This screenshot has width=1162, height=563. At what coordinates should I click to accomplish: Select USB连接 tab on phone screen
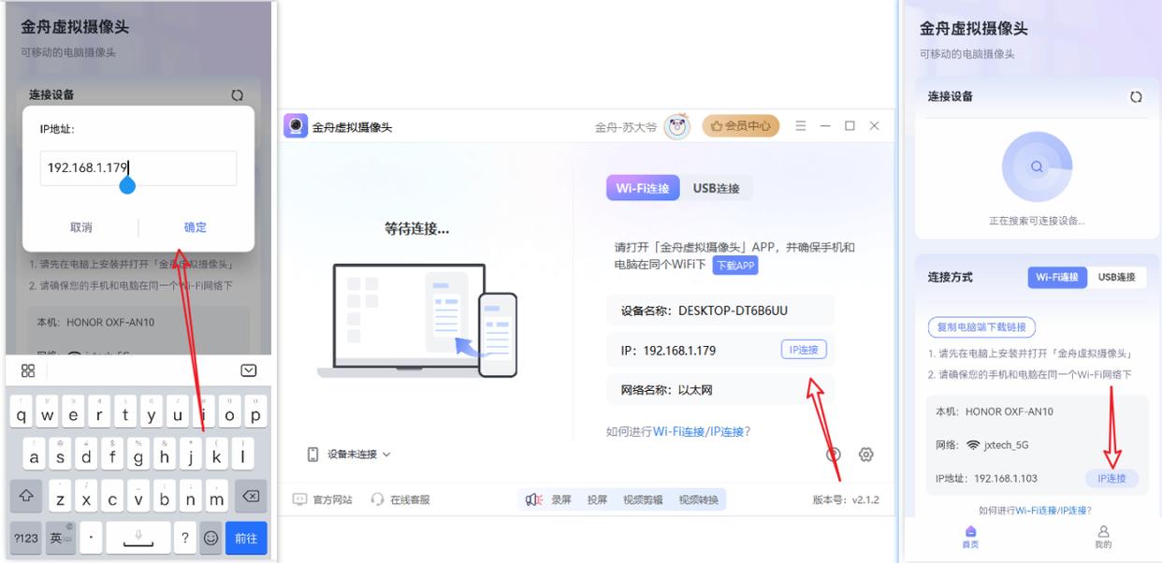1116,277
